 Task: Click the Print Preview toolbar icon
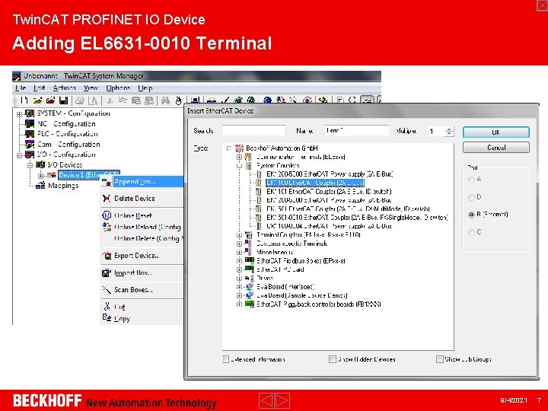pyautogui.click(x=93, y=100)
